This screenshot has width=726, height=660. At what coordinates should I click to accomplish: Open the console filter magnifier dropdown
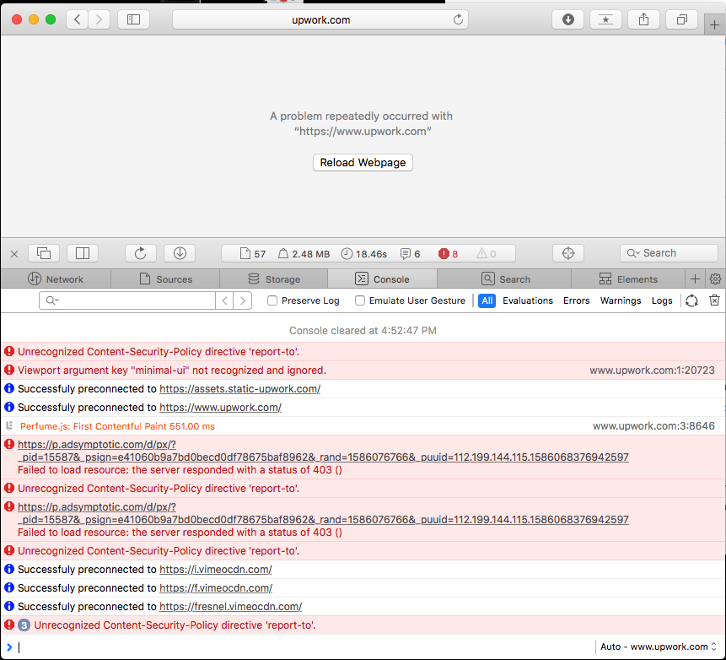click(x=52, y=300)
